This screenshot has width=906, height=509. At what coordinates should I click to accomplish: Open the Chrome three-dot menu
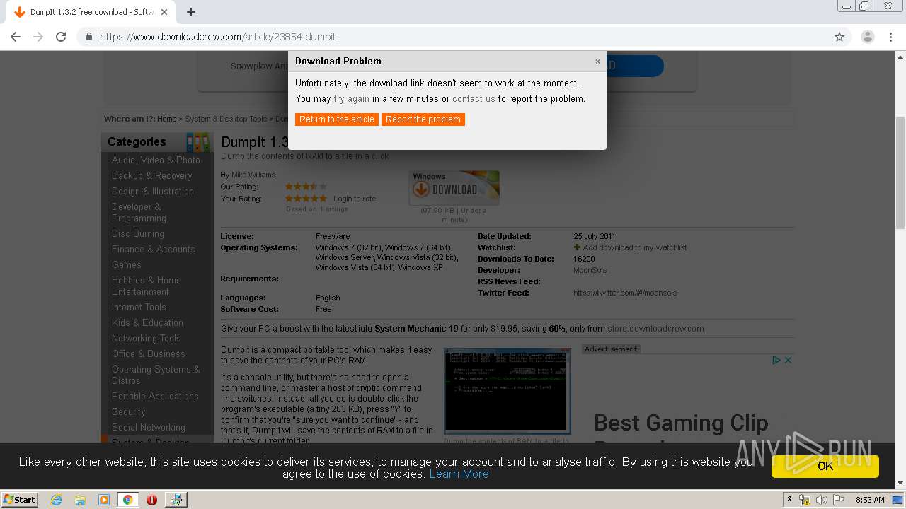[890, 37]
